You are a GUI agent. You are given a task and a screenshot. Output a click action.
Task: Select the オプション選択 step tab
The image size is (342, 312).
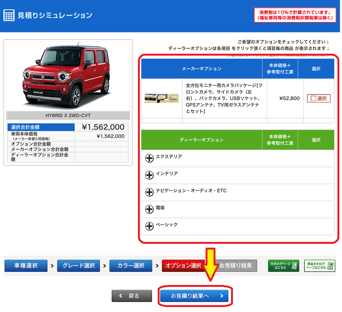coord(183,266)
